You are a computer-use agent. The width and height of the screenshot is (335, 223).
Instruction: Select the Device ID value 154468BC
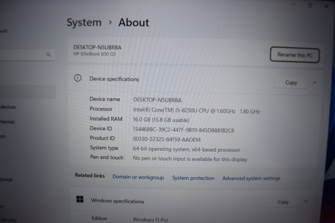[183, 130]
